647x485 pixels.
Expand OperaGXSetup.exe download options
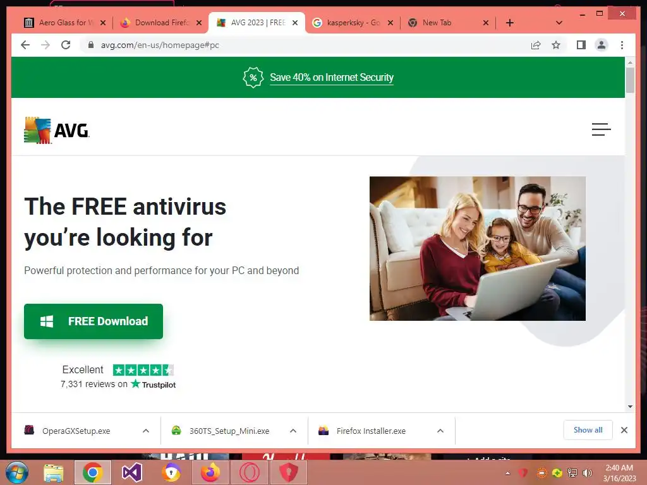pyautogui.click(x=146, y=431)
